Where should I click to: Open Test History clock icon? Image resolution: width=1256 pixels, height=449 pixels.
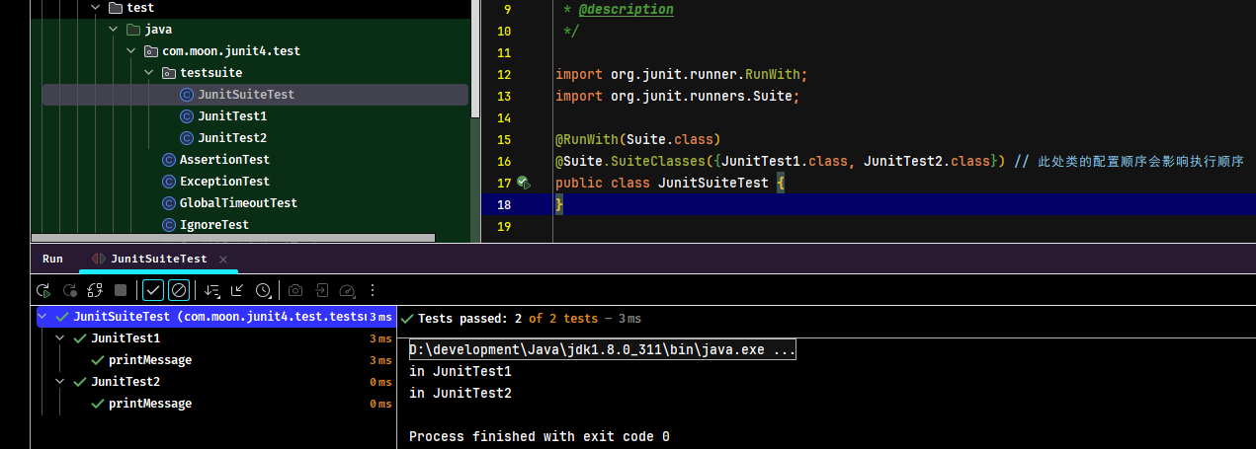click(264, 290)
